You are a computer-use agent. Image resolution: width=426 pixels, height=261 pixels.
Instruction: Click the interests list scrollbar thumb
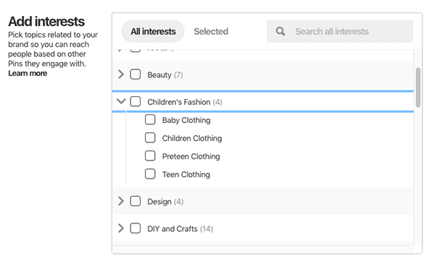(418, 87)
